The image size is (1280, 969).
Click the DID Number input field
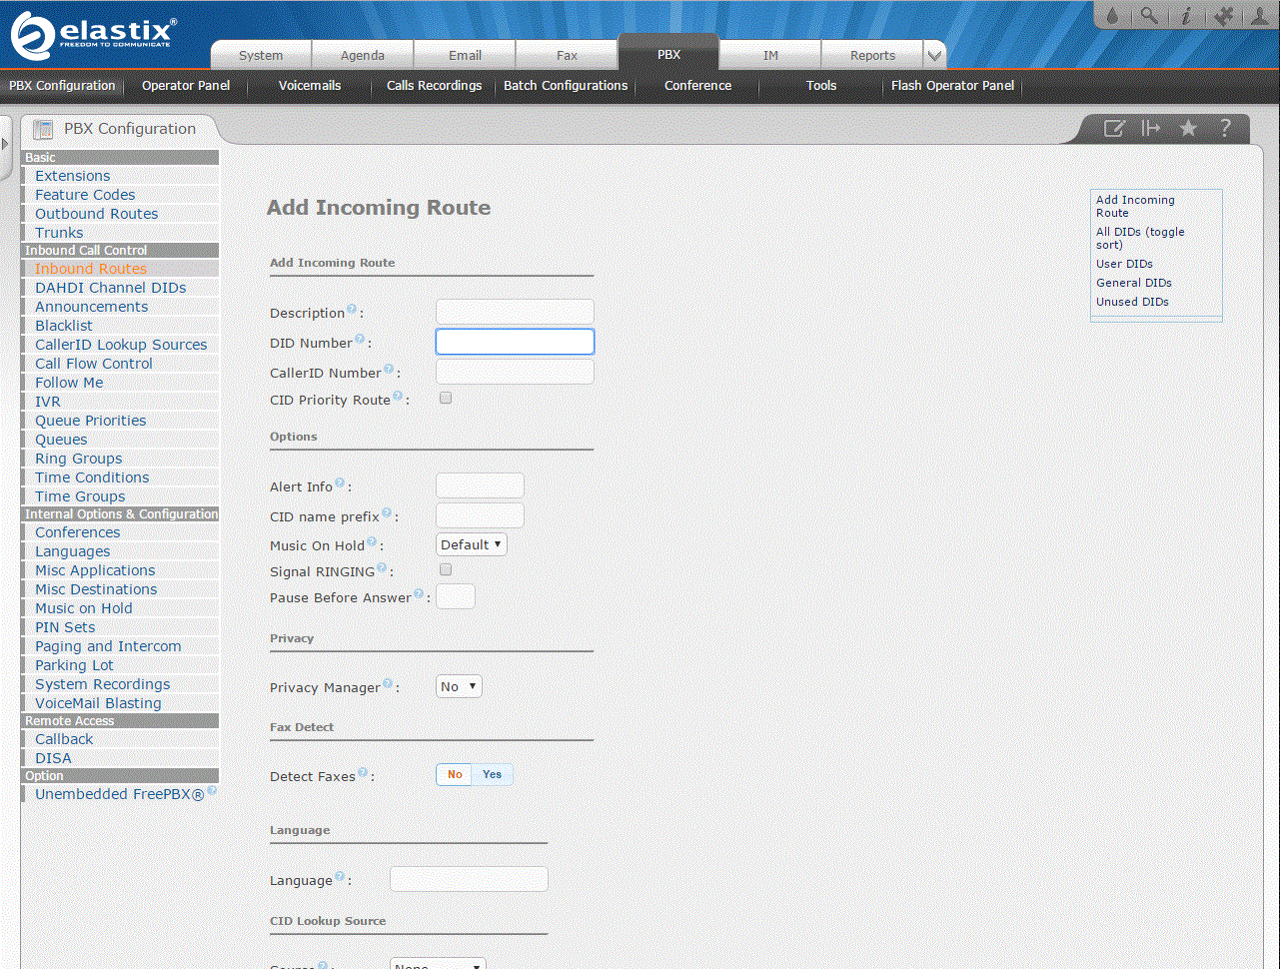(515, 342)
